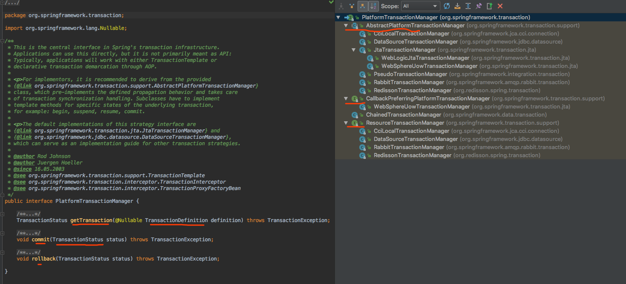Select ChainedTransactionManager in the hierarchy

[x=403, y=115]
